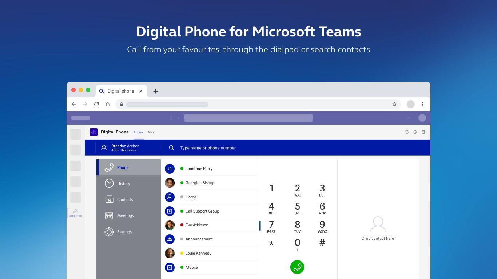Select Louie Kennedy contact name

(198, 253)
